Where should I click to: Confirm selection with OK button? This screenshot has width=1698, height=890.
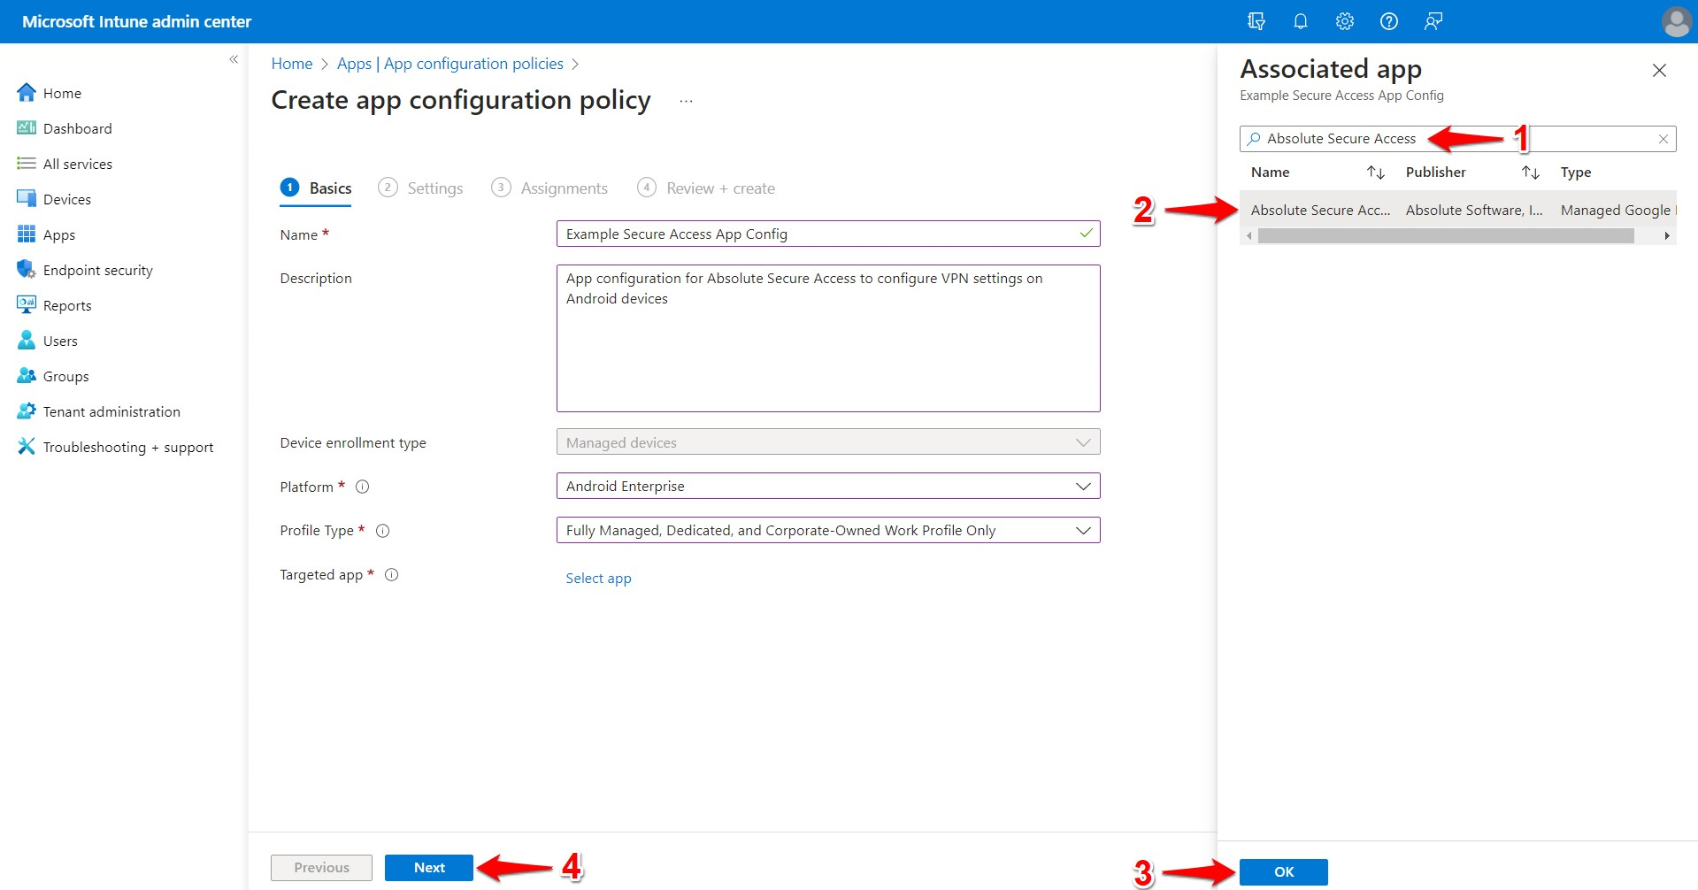[1282, 871]
